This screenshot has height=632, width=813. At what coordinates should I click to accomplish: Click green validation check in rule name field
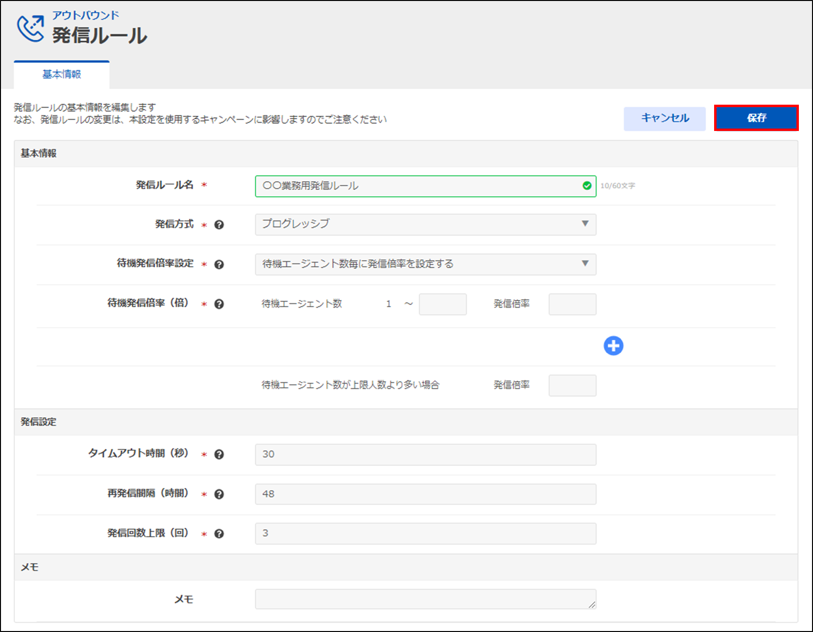pyautogui.click(x=587, y=186)
